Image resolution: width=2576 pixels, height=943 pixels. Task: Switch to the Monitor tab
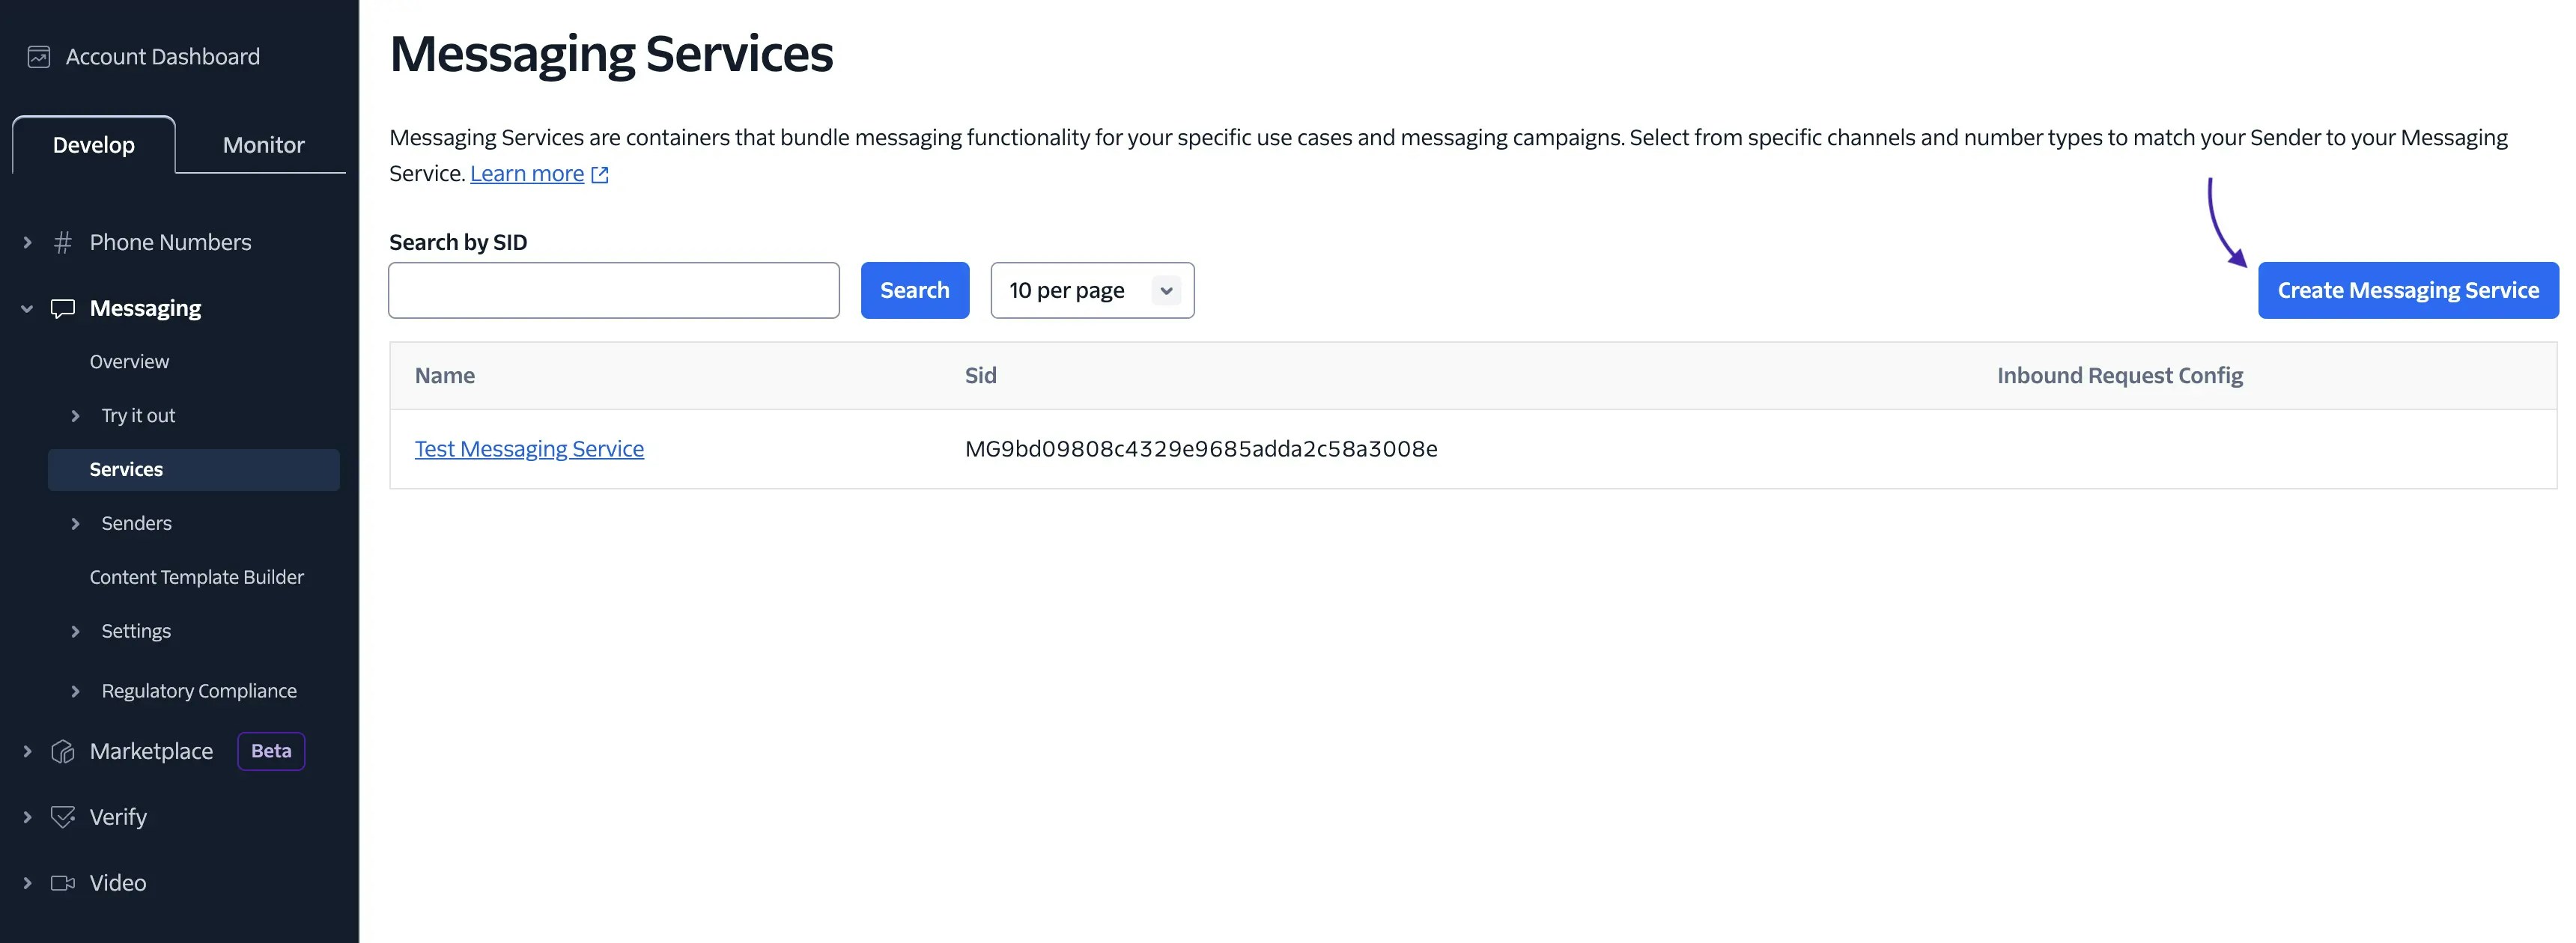262,144
